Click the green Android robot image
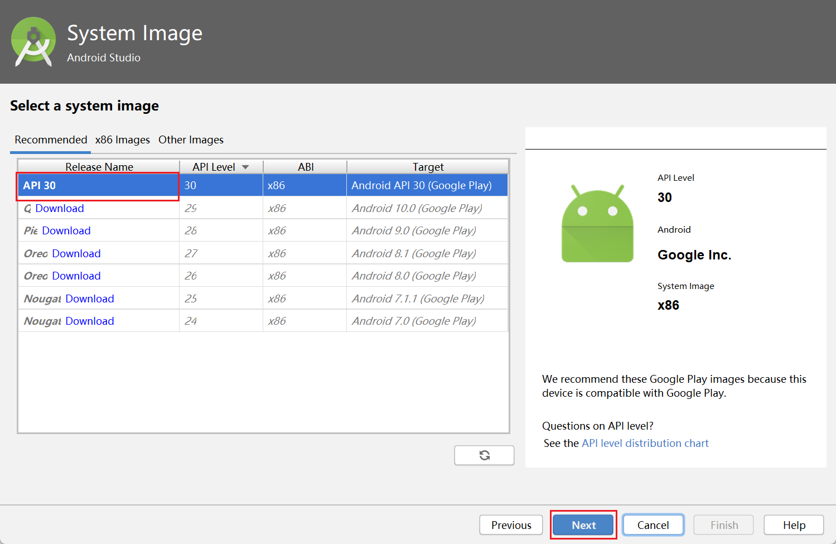 coord(597,223)
